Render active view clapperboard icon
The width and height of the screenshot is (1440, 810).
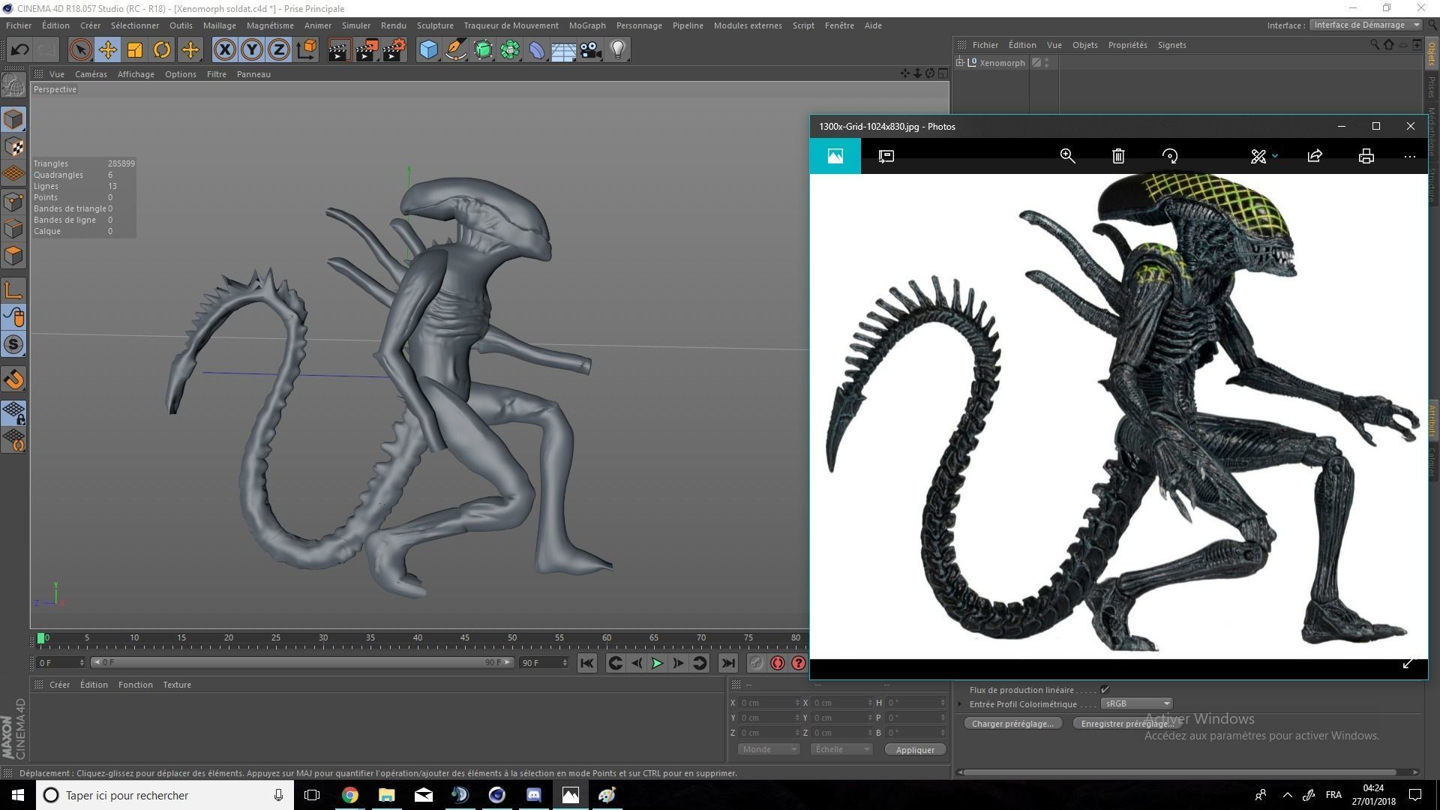point(339,50)
